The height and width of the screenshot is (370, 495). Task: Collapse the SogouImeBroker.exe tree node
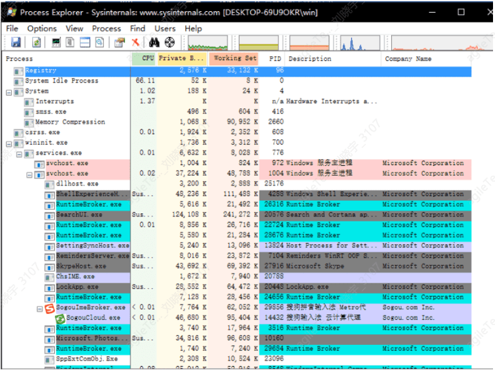pyautogui.click(x=40, y=308)
